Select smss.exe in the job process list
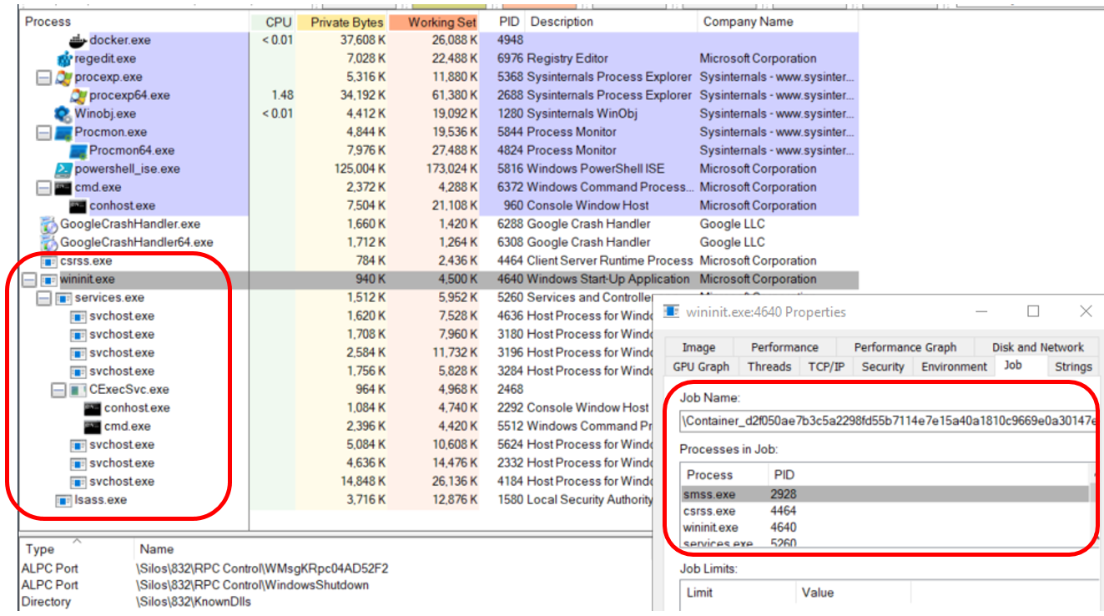Screen dimensions: 1104x616 click(885, 494)
